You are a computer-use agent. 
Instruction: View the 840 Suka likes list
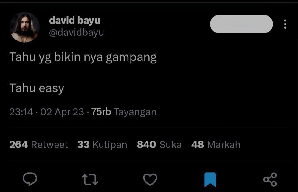[x=159, y=145]
